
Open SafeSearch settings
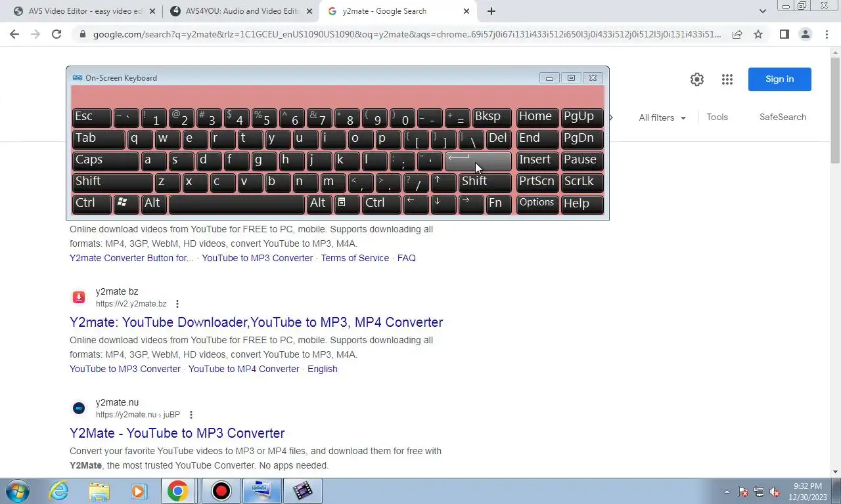(x=783, y=117)
